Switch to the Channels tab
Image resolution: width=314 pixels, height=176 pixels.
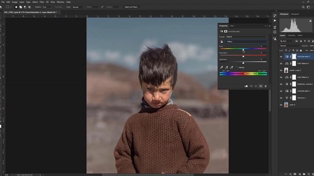pyautogui.click(x=291, y=36)
